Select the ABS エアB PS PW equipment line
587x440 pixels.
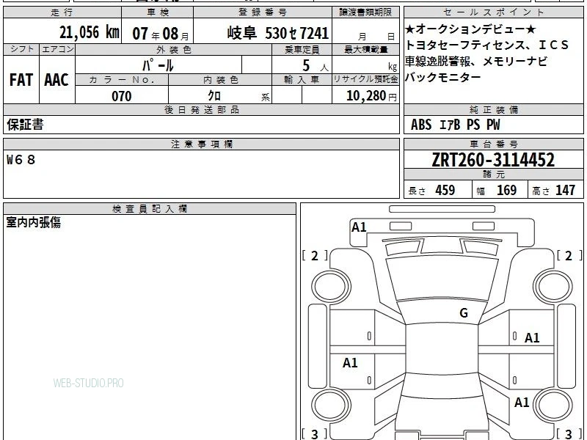tap(455, 125)
